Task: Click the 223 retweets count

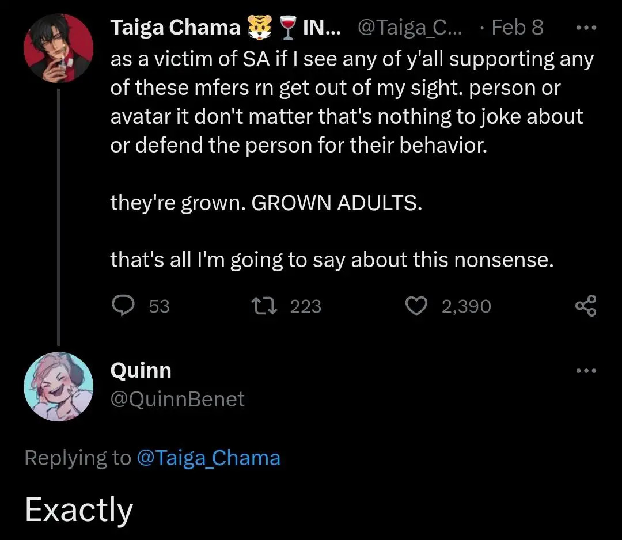Action: coord(305,306)
